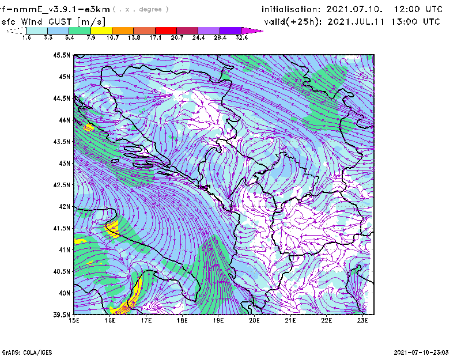Click the 15E longitude label
The height and width of the screenshot is (356, 461).
(74, 320)
